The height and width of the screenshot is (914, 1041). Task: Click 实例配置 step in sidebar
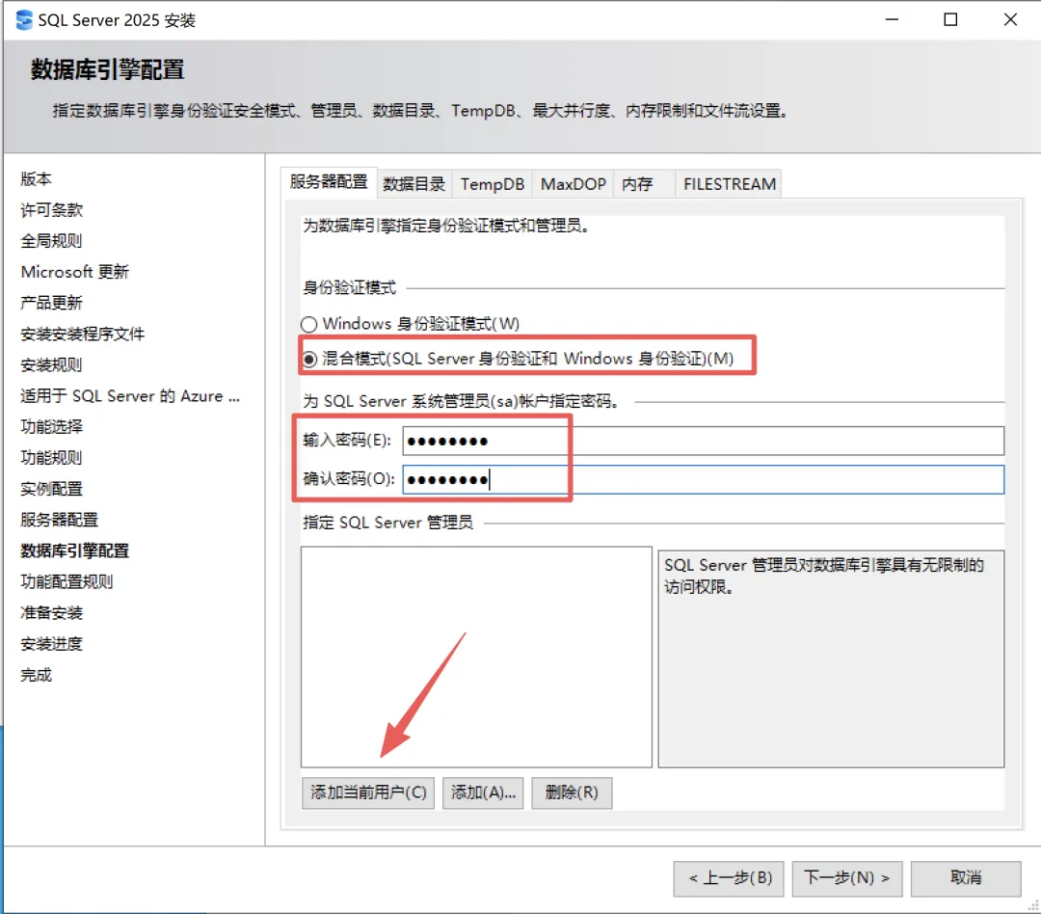tap(52, 489)
